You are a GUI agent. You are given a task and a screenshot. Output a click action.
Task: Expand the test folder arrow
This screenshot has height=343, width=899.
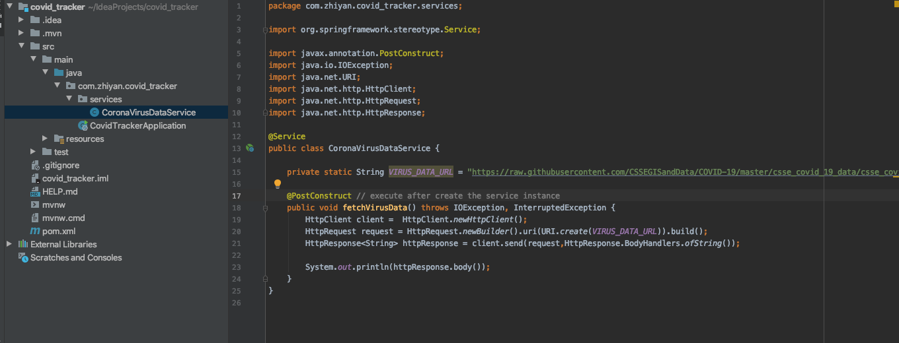45,152
